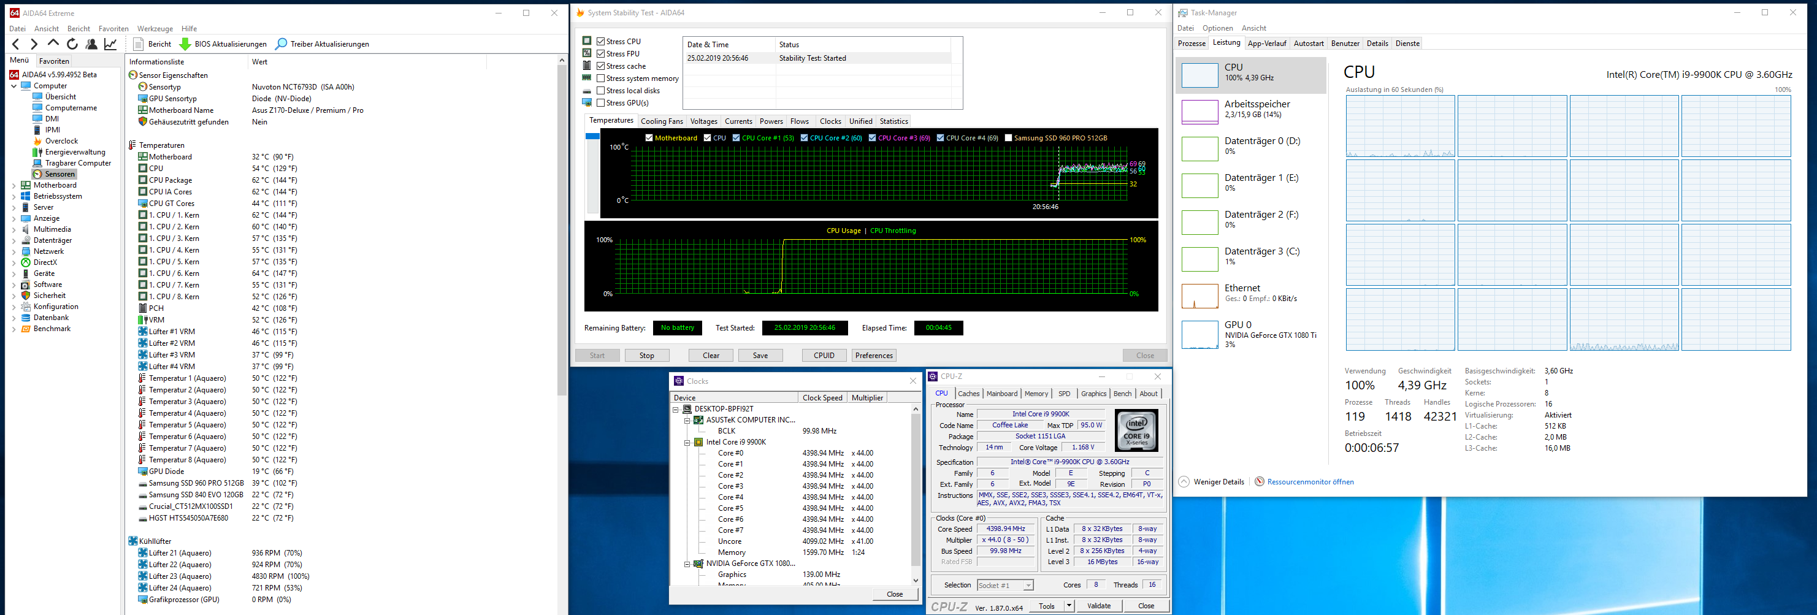
Task: Click BIOS Aktualisierungen in the toolbar
Action: tap(223, 44)
